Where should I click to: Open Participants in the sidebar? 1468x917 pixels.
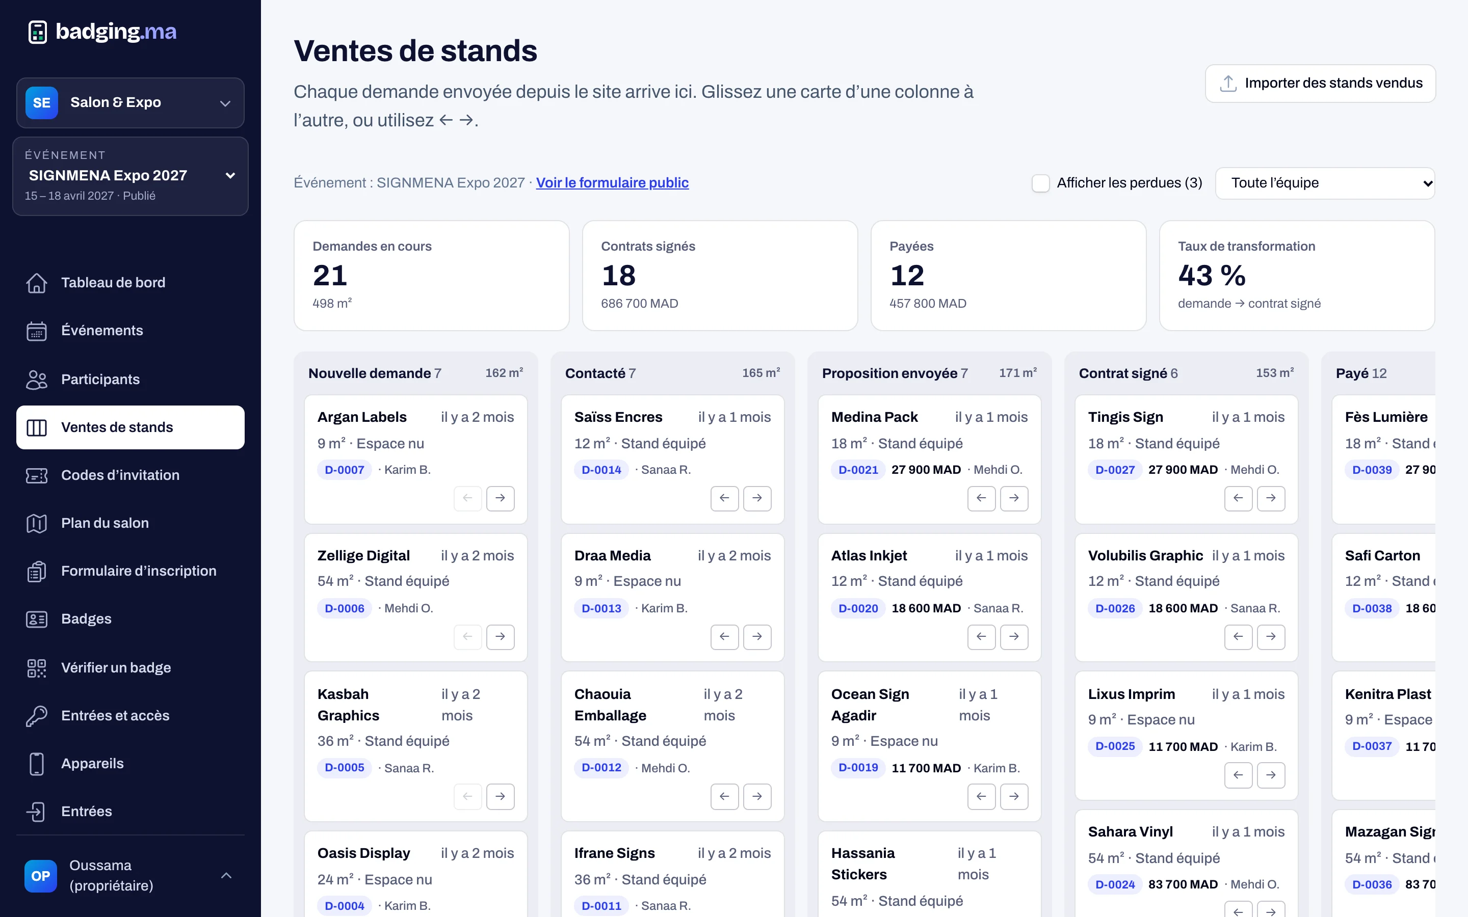click(130, 380)
